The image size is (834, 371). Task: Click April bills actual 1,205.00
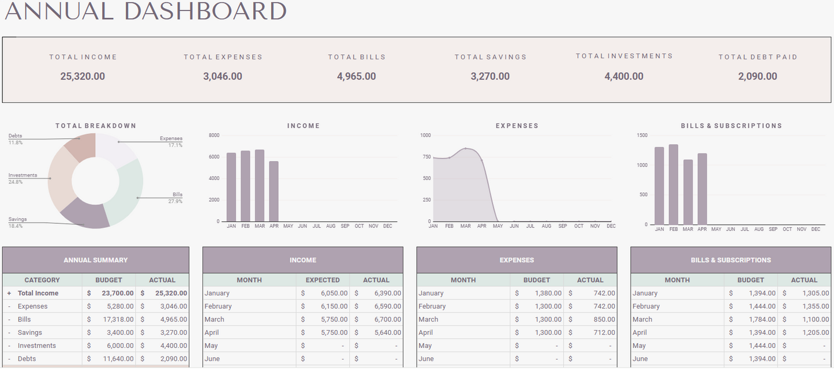coord(805,332)
